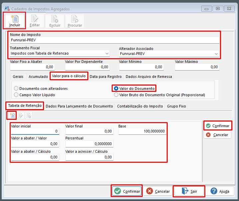Choose Valor Bruto do Documento Original option
239x201 pixels.
(x=159, y=95)
